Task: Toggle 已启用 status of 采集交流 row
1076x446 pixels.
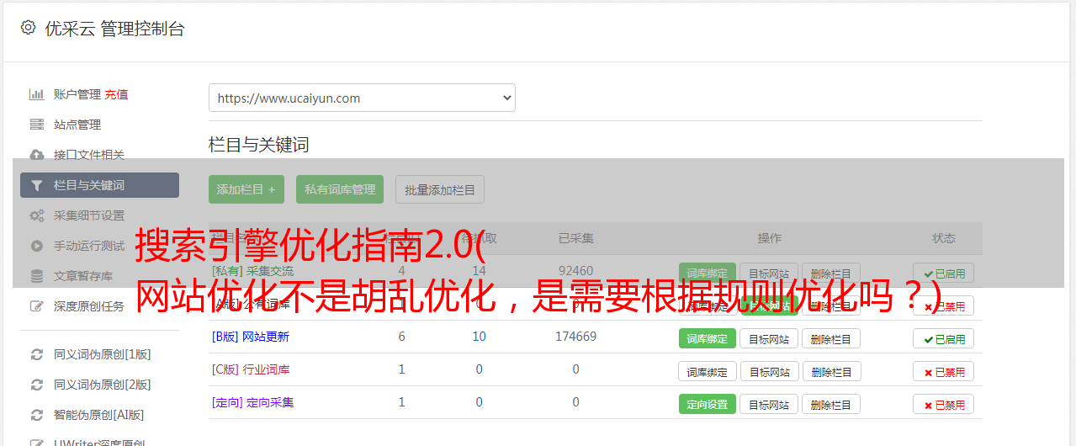Action: tap(944, 273)
